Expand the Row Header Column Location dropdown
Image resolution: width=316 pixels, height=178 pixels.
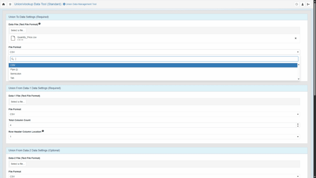click(x=154, y=136)
